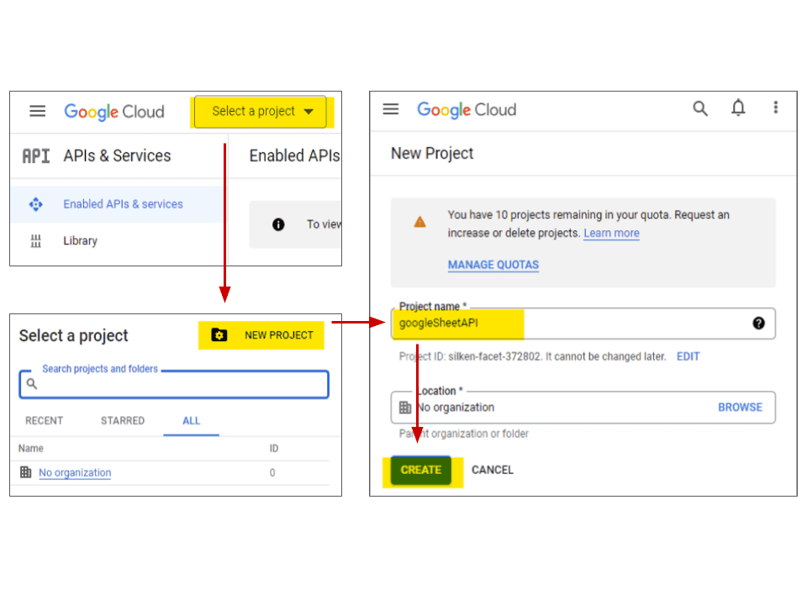Switch to the STARRED tab
The width and height of the screenshot is (807, 605).
coord(123,421)
